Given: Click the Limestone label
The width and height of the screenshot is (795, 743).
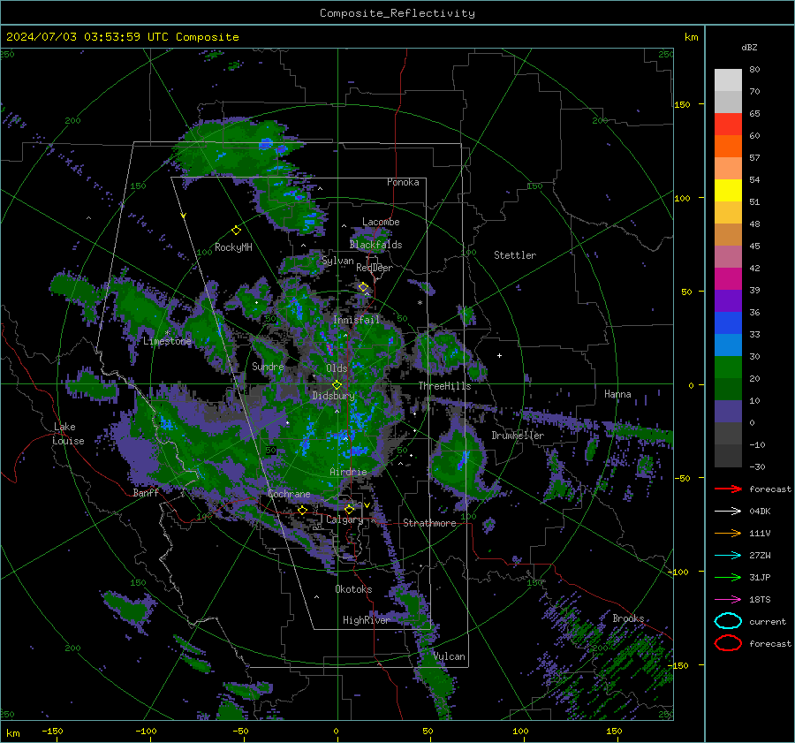Looking at the screenshot, I should (x=167, y=341).
